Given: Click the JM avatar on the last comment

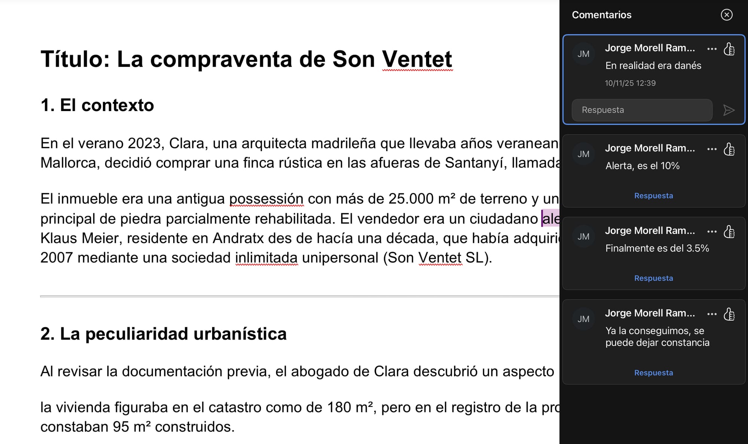Looking at the screenshot, I should 583,319.
